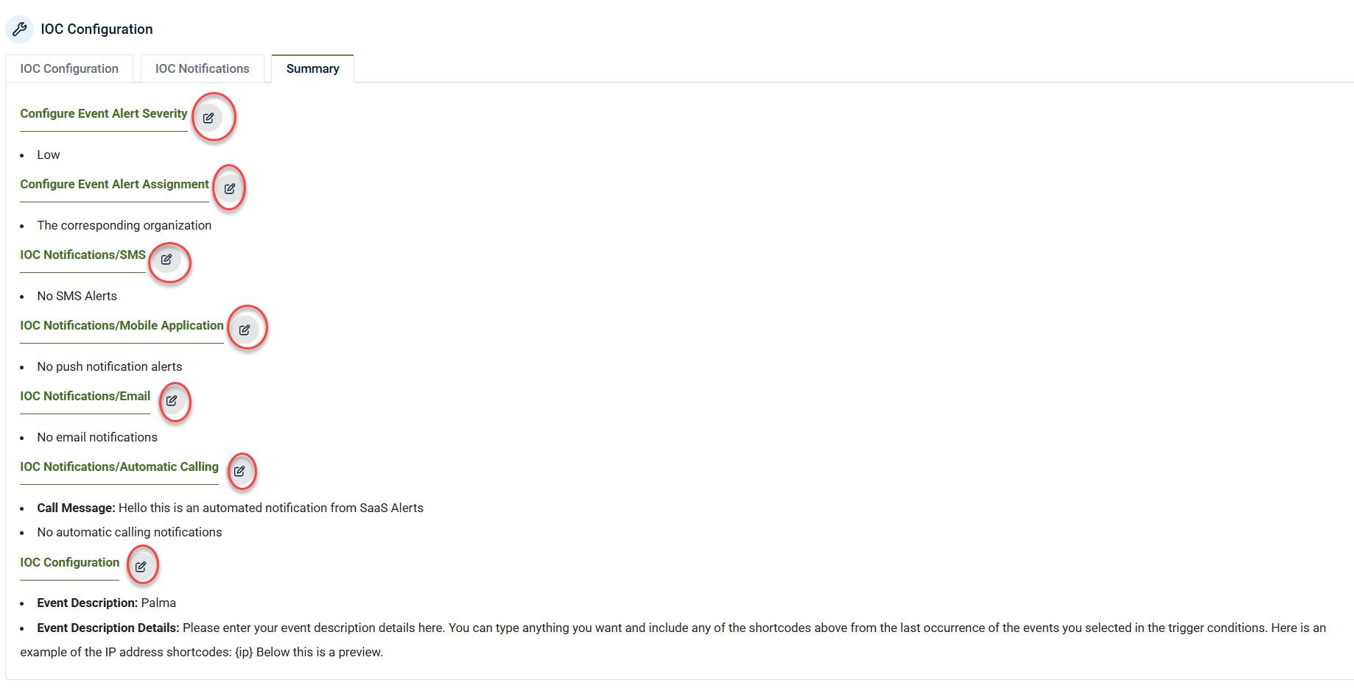Click the Configure Event Alert Assignment heading
The width and height of the screenshot is (1354, 699).
[114, 184]
